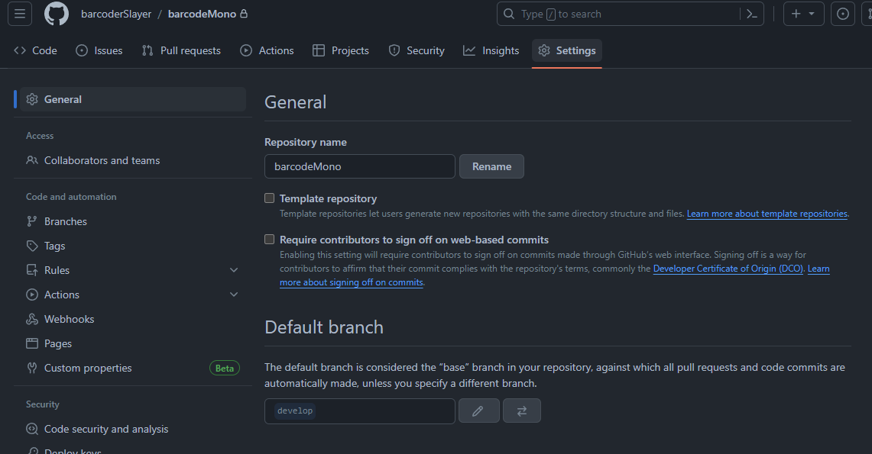Expand the Actions sidebar section

[234, 294]
